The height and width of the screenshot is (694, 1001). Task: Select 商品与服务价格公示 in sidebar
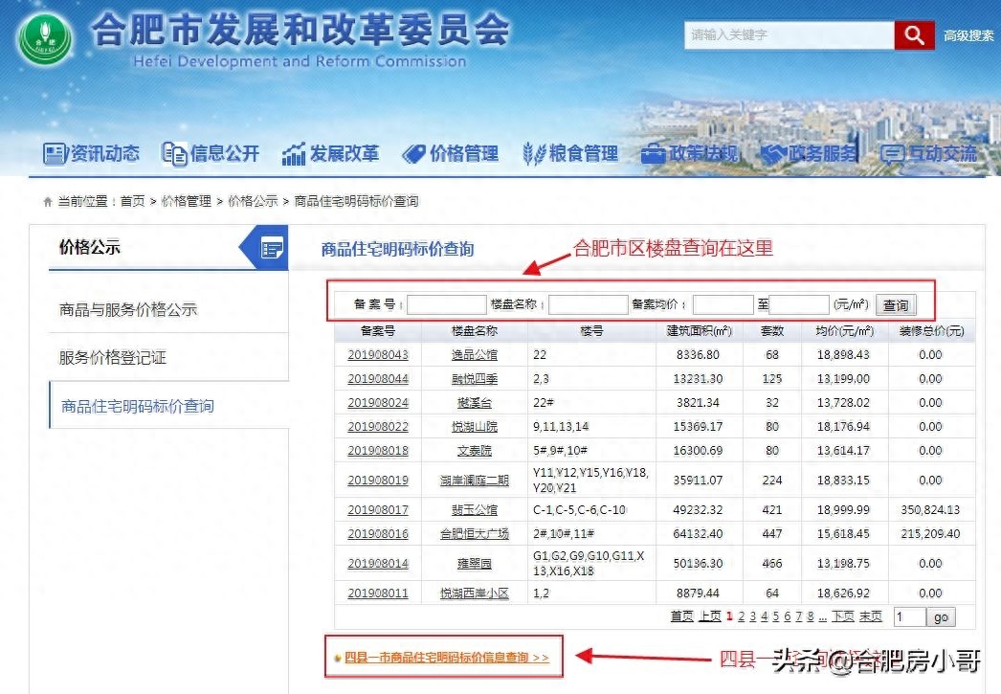(127, 309)
